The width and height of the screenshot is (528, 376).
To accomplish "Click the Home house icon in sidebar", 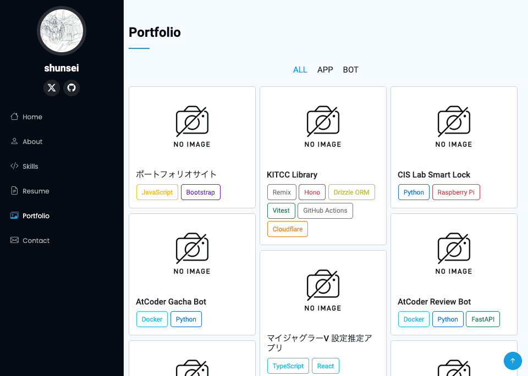I will (14, 117).
